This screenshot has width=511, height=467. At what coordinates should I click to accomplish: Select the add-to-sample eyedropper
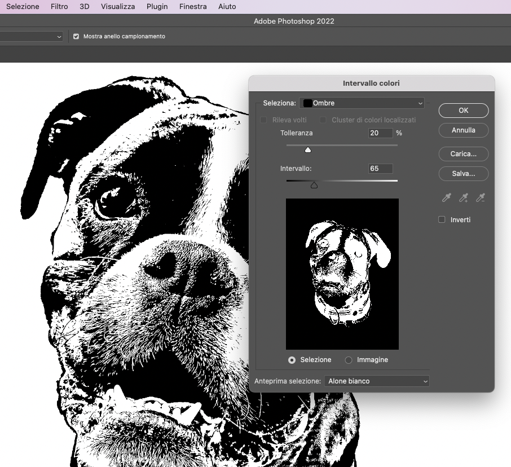click(463, 198)
